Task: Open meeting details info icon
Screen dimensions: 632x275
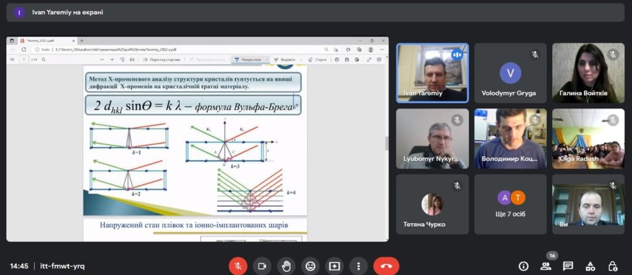Action: coord(523,266)
